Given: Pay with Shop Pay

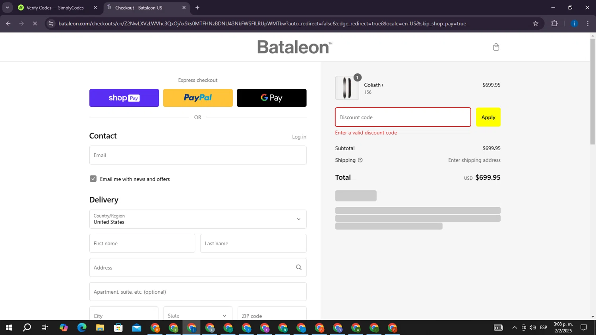Looking at the screenshot, I should tap(124, 98).
